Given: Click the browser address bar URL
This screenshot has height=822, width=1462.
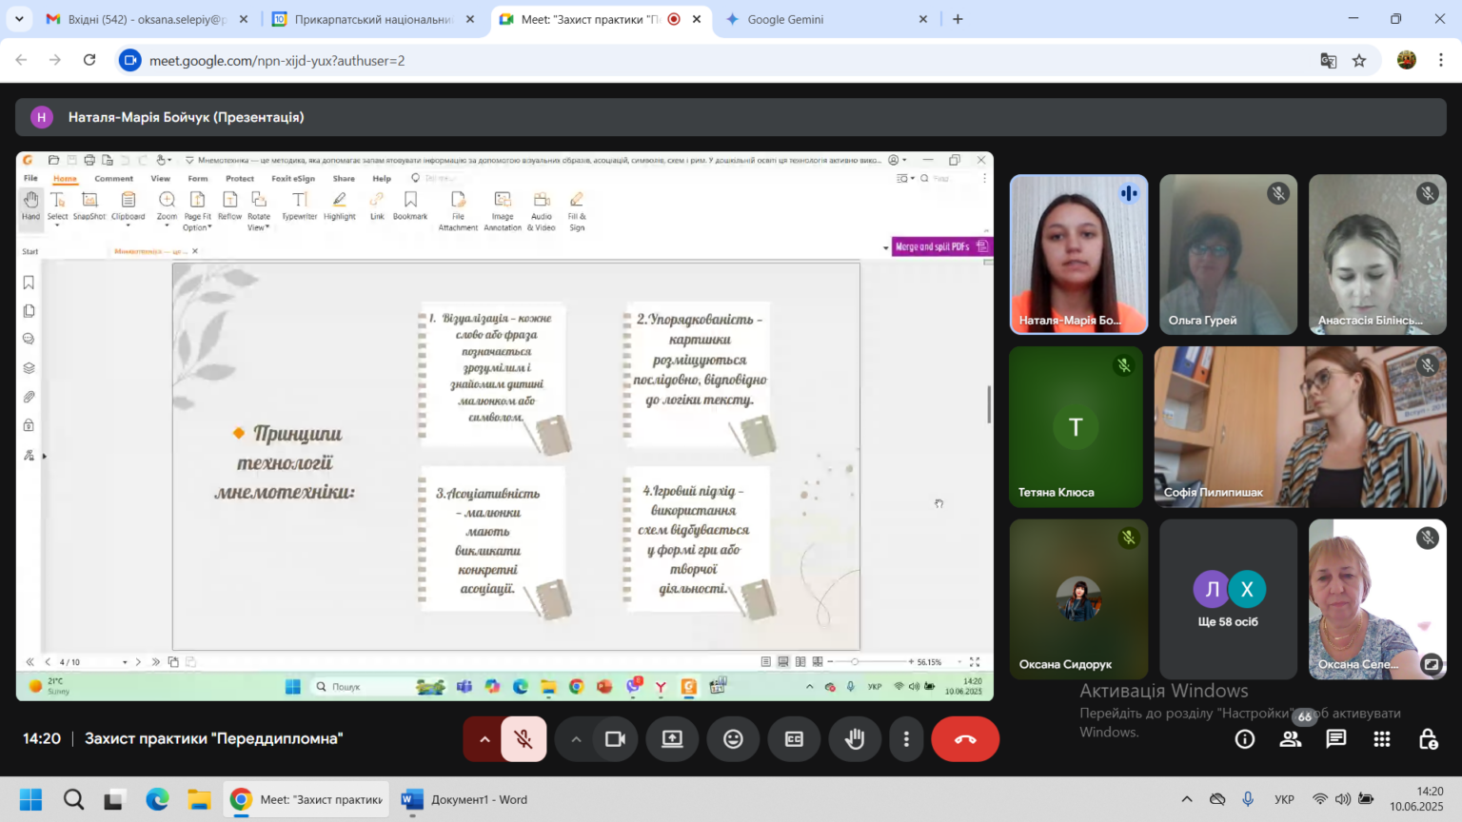Looking at the screenshot, I should point(277,60).
